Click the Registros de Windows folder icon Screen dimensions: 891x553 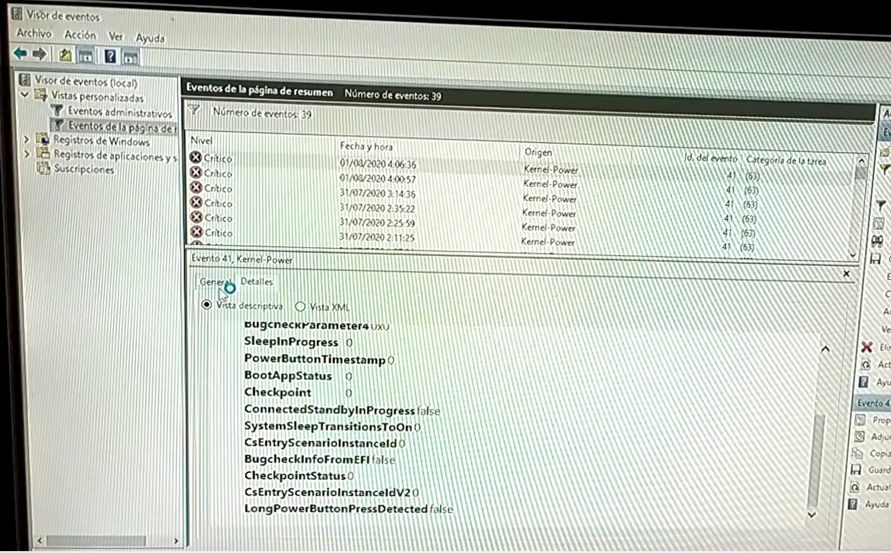[43, 140]
